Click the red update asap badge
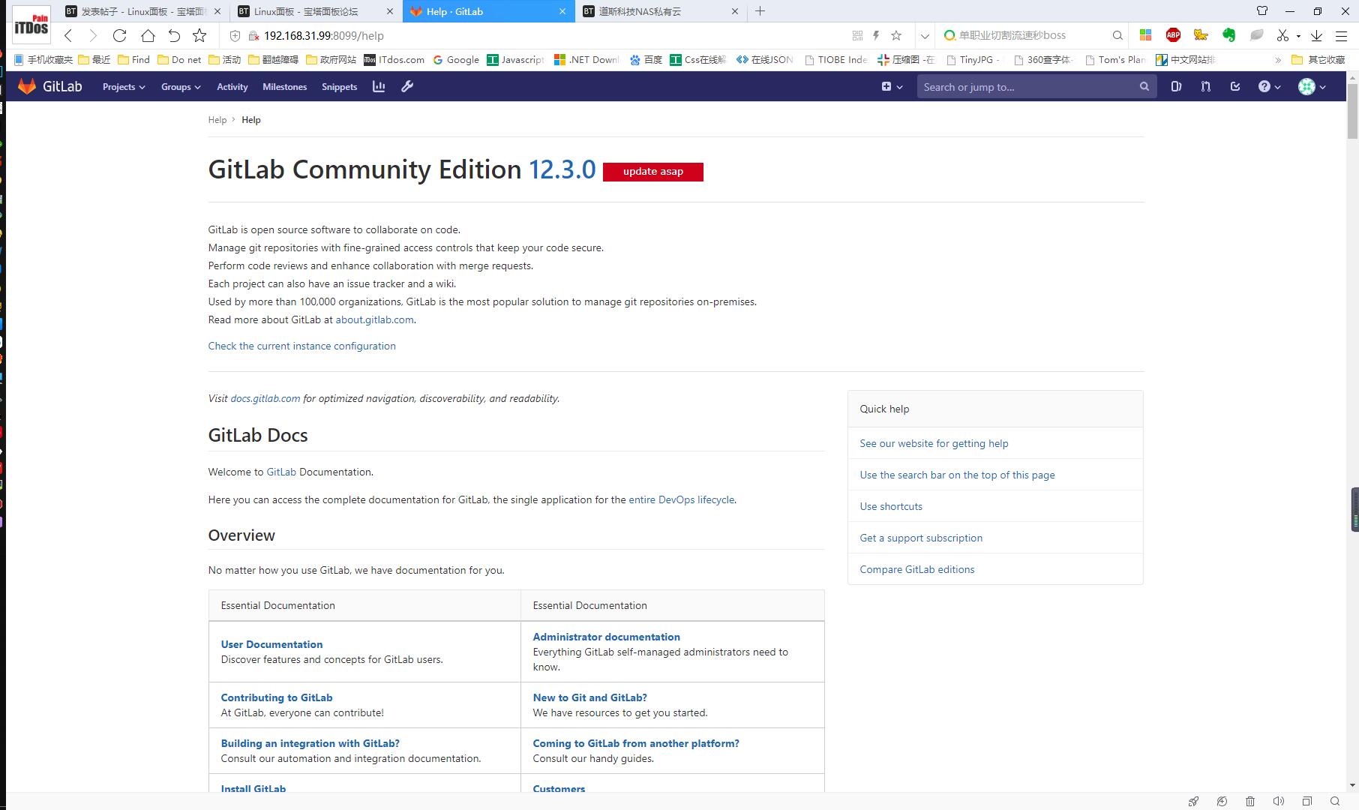The width and height of the screenshot is (1359, 810). 652,172
